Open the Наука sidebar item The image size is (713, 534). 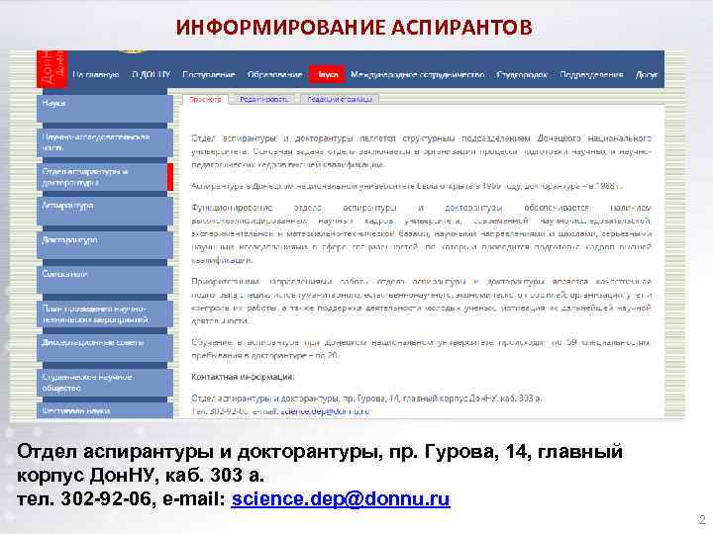coord(105,108)
